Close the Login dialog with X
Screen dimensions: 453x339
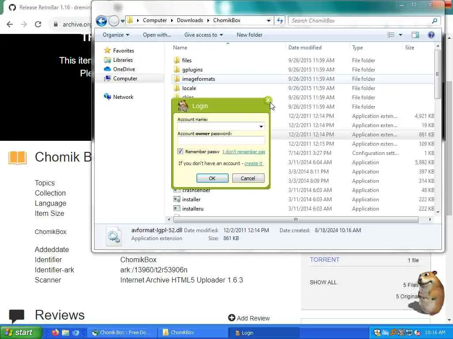coord(268,100)
